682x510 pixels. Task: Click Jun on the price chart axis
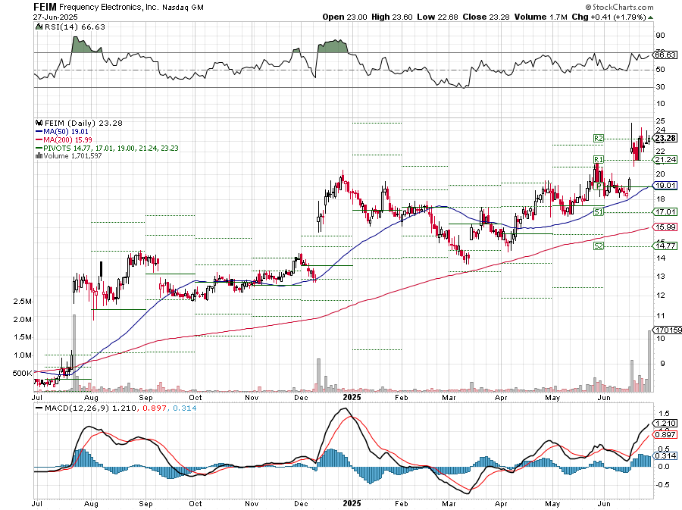coord(603,398)
